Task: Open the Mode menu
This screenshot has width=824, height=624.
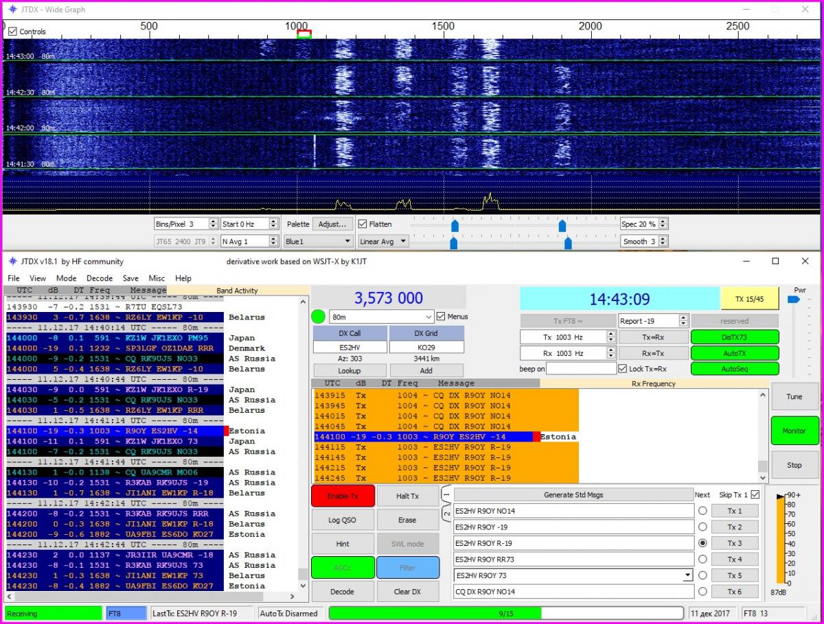Action: tap(66, 278)
